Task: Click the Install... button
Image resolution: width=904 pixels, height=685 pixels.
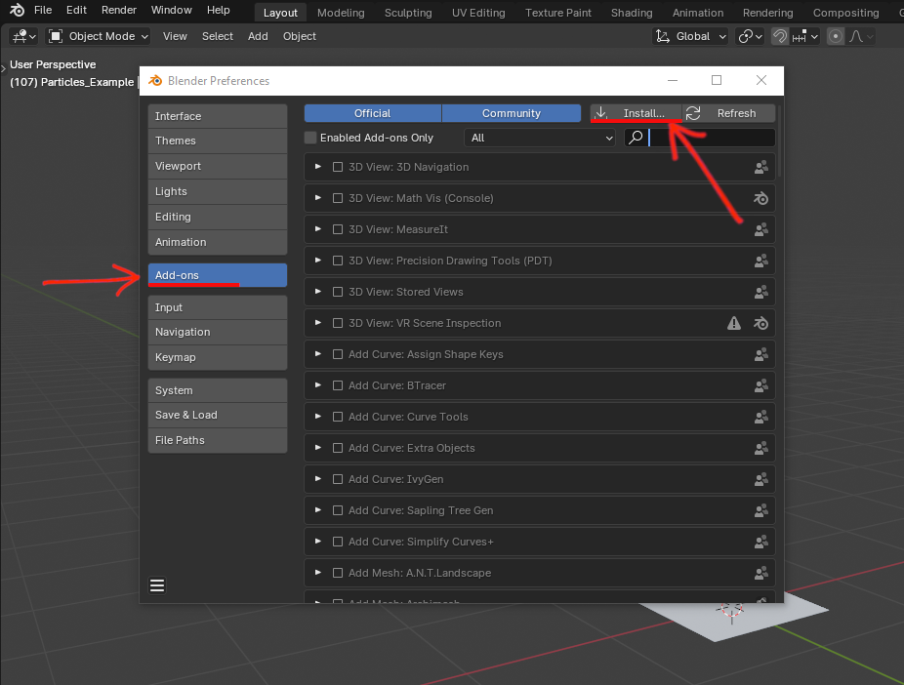Action: point(635,113)
